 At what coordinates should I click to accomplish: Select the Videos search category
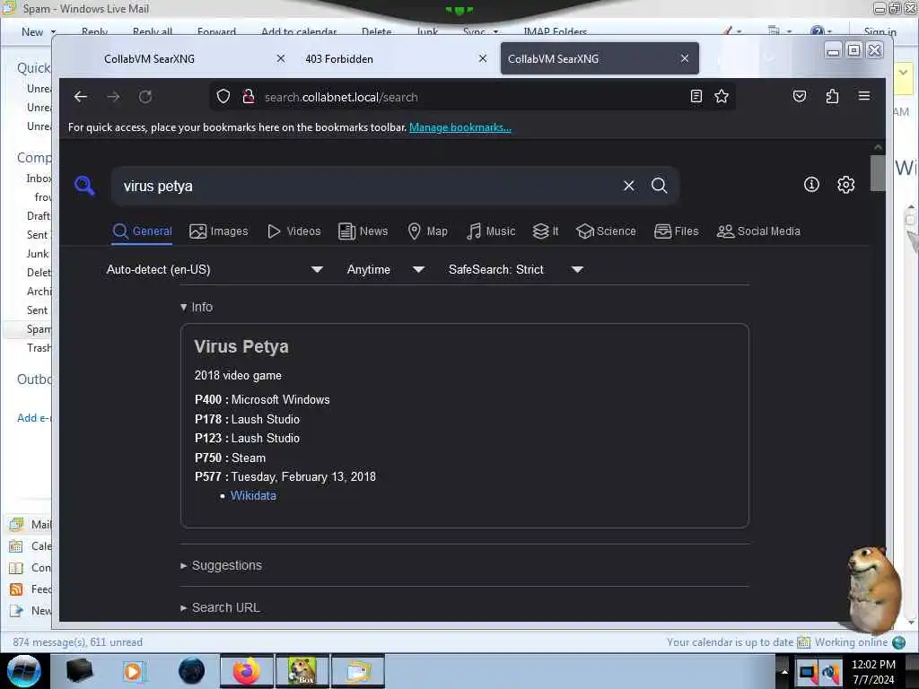click(293, 231)
